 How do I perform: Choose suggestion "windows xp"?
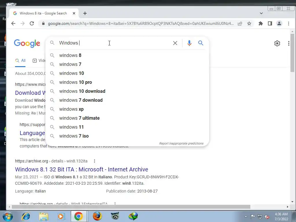(127, 109)
